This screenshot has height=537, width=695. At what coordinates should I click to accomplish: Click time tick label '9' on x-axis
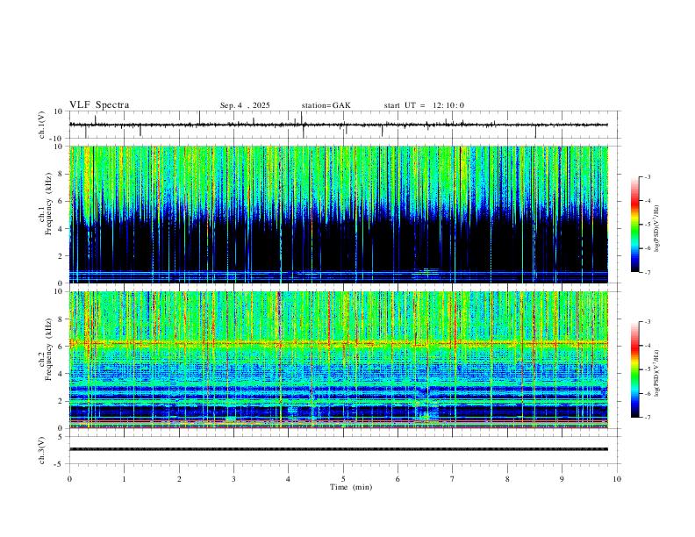pos(562,479)
